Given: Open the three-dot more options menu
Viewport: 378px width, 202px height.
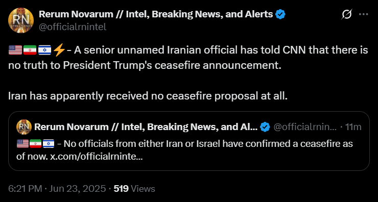Looking at the screenshot, I should (364, 14).
